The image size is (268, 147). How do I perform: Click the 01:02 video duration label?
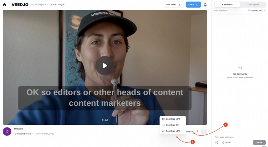click(x=105, y=120)
